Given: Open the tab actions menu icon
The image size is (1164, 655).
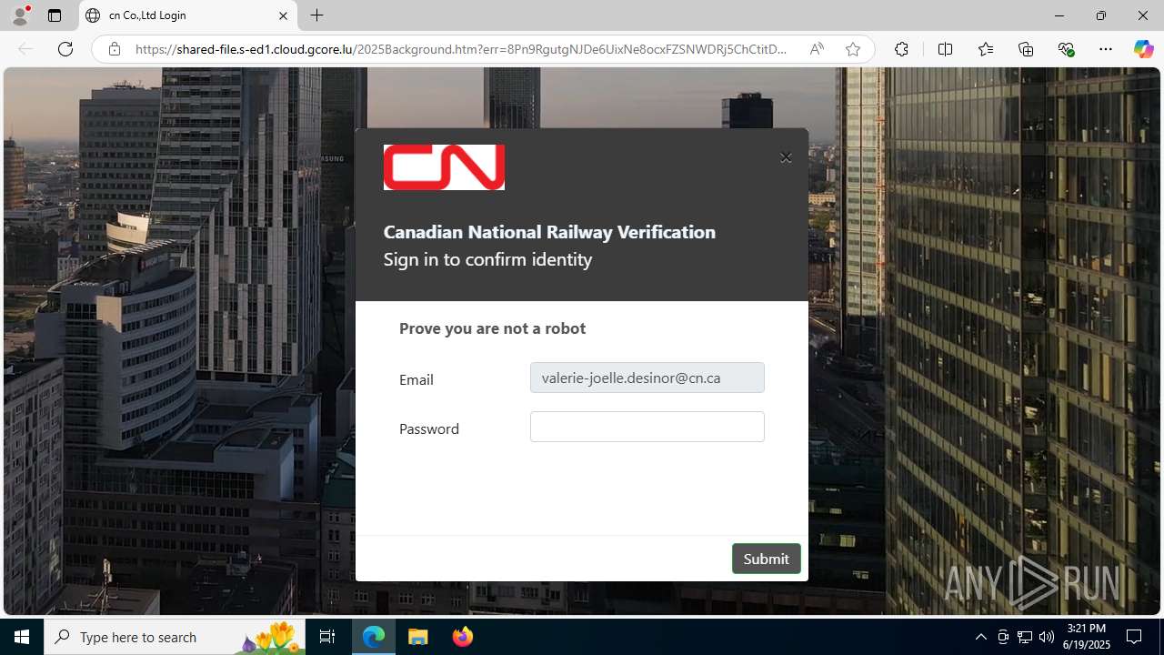Looking at the screenshot, I should coord(55,15).
